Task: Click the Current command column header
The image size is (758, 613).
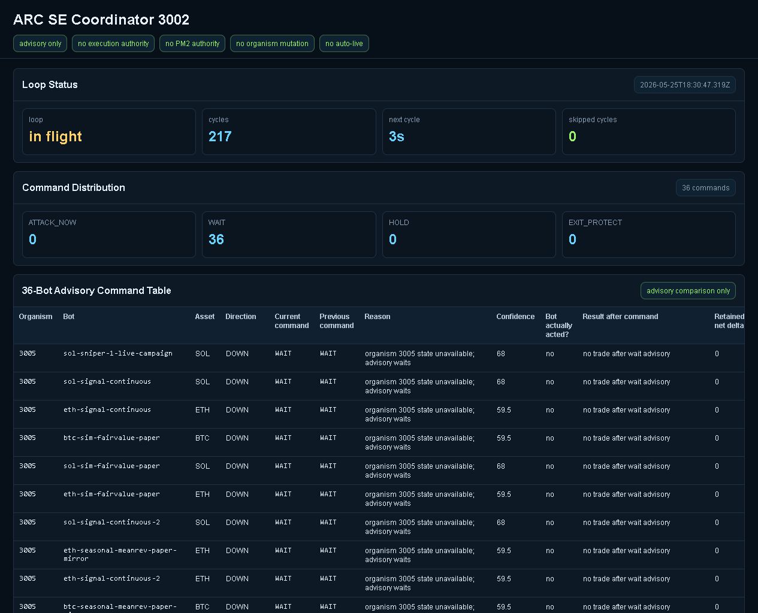Action: coord(292,321)
